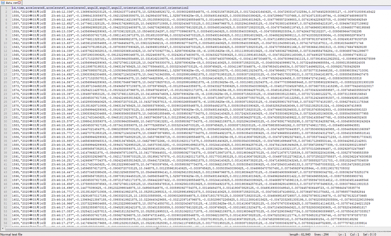Click the row starting with 1608
Image resolution: width=391 pixels, height=236 pixels.
click(189, 223)
